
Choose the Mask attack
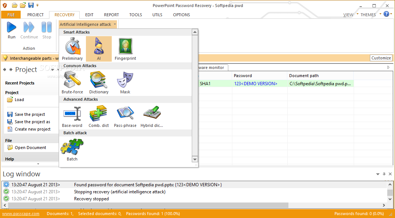click(125, 82)
